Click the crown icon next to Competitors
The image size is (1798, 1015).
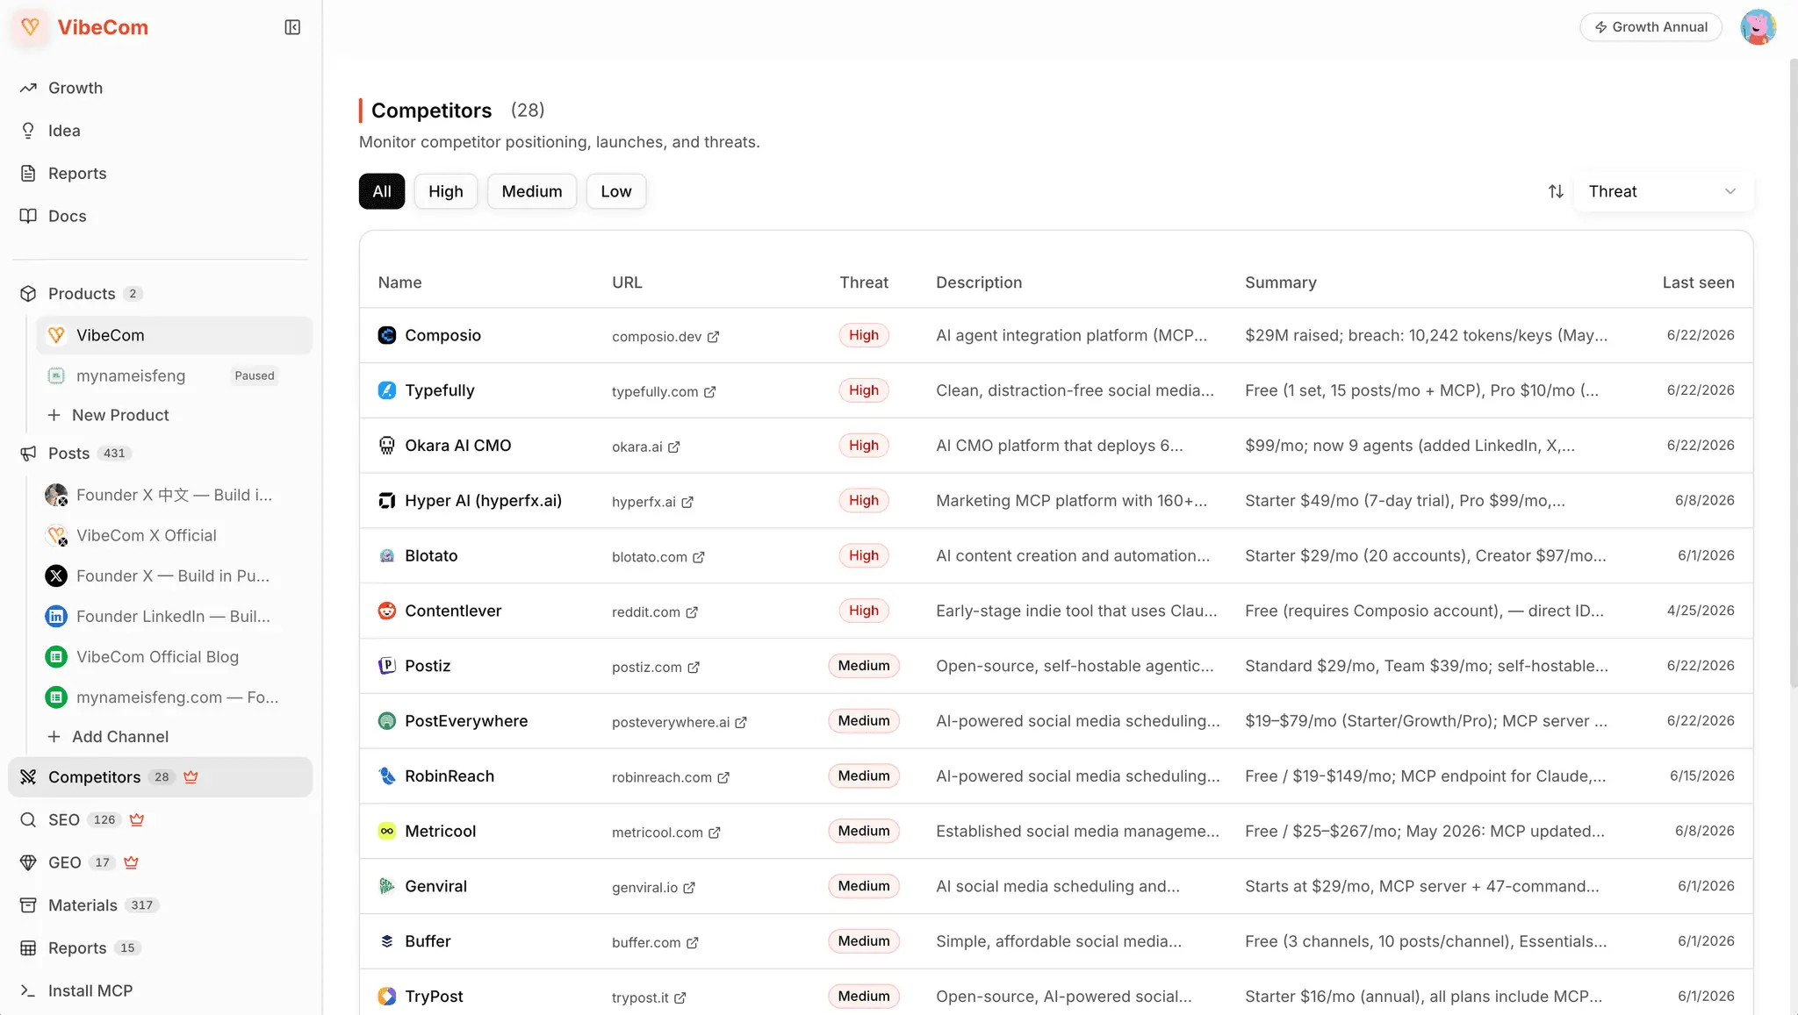click(191, 777)
